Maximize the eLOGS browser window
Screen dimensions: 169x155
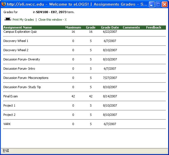(x=158, y=4)
